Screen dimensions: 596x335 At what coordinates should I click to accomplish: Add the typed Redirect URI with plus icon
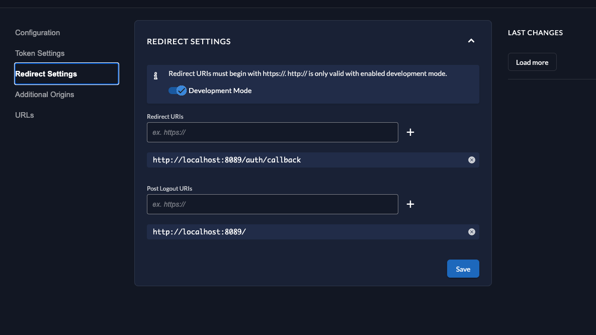click(410, 132)
